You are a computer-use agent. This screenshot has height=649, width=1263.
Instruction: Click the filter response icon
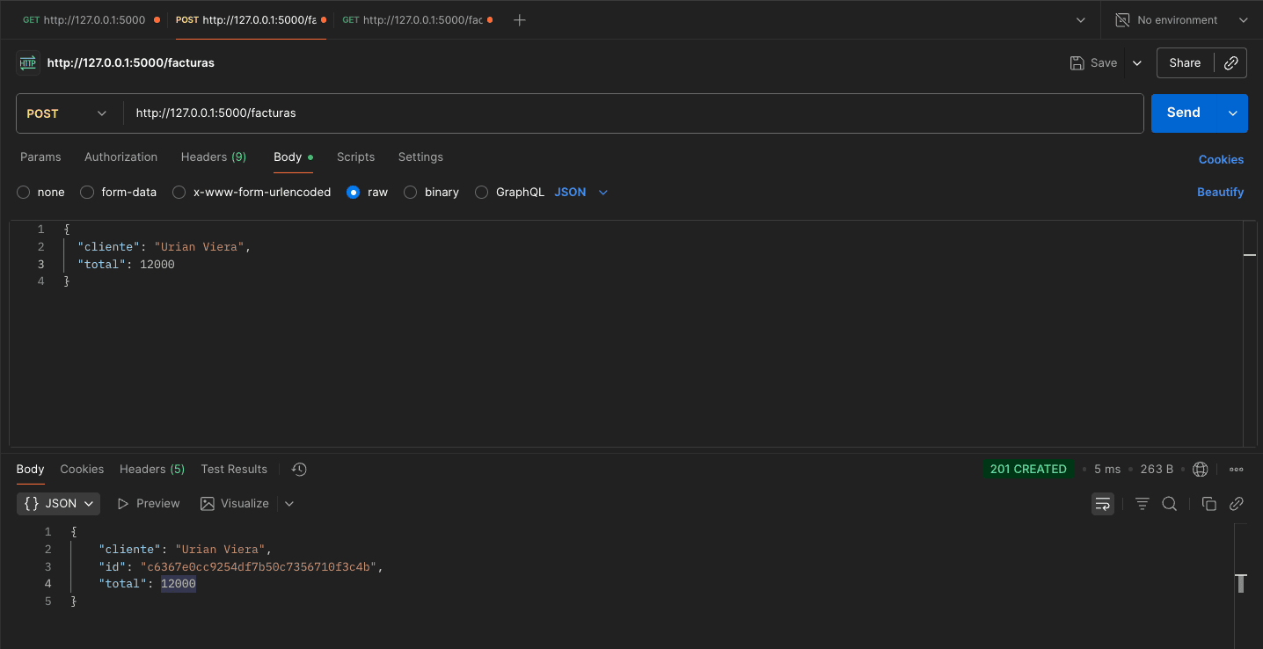point(1142,504)
